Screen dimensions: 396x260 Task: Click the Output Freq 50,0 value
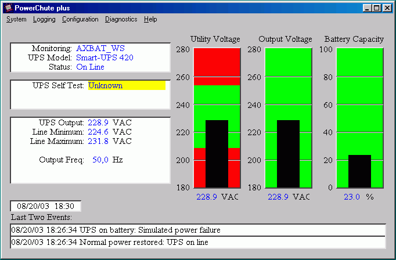coord(100,160)
